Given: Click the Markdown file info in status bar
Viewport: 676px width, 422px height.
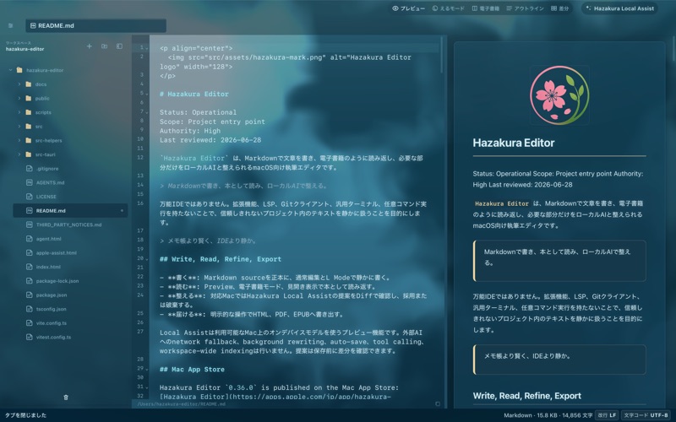Looking at the screenshot, I should (548, 415).
